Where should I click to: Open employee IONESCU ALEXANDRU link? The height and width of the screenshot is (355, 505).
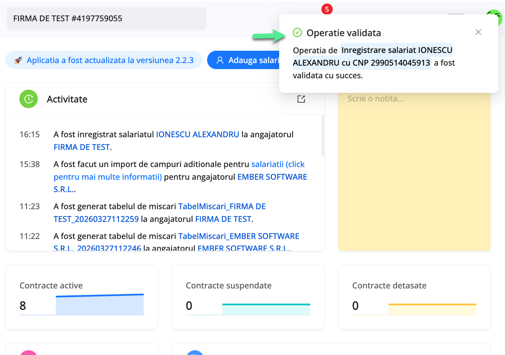click(x=197, y=134)
